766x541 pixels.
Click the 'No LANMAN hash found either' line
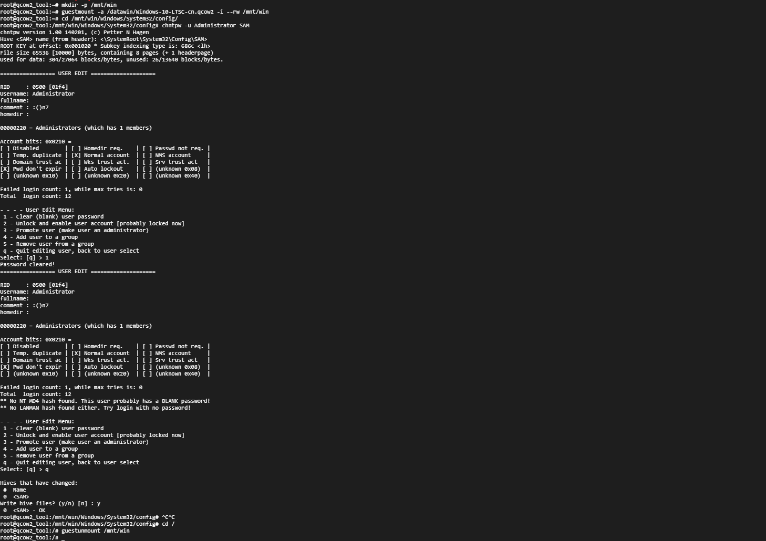[x=96, y=408]
